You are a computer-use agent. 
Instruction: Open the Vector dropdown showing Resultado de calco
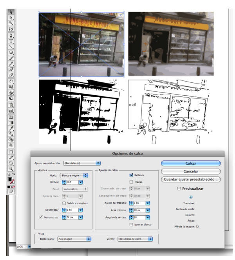pyautogui.click(x=135, y=239)
